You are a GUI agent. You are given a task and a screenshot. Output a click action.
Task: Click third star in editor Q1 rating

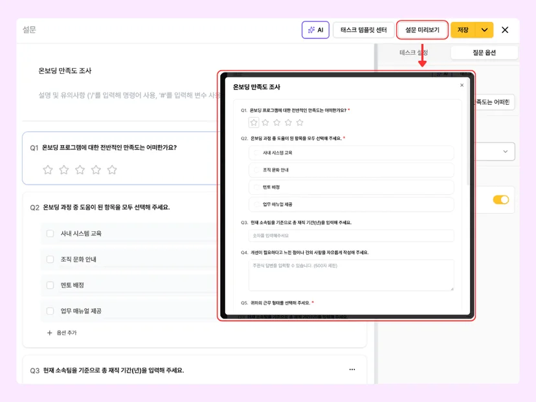[80, 170]
